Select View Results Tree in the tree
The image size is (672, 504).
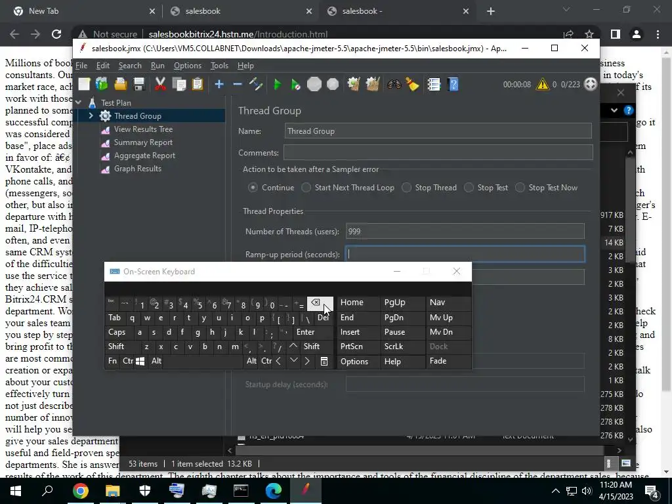pos(143,129)
